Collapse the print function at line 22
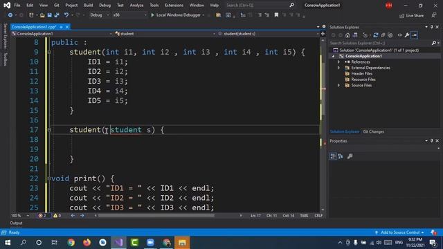Screen dimensions: 443x249 click(49, 178)
